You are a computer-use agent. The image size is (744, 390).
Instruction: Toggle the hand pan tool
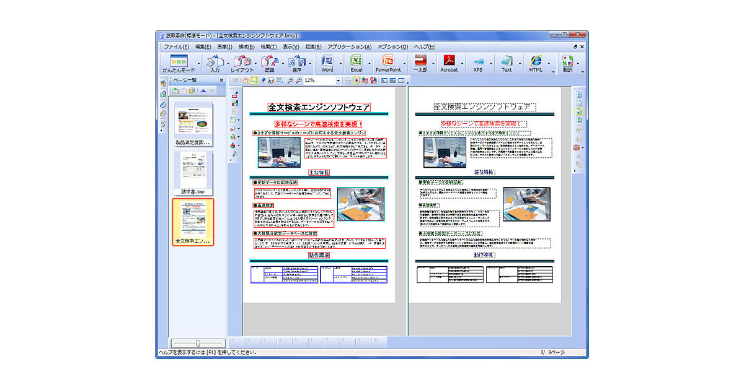246,80
